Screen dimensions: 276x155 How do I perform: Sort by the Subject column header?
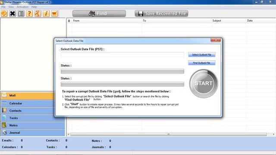click(229, 21)
